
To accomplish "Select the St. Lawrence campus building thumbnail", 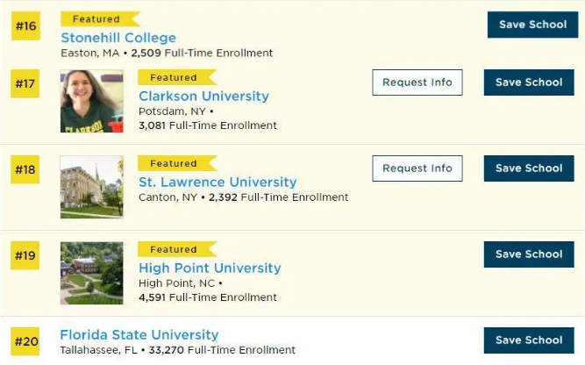I will pyautogui.click(x=91, y=187).
